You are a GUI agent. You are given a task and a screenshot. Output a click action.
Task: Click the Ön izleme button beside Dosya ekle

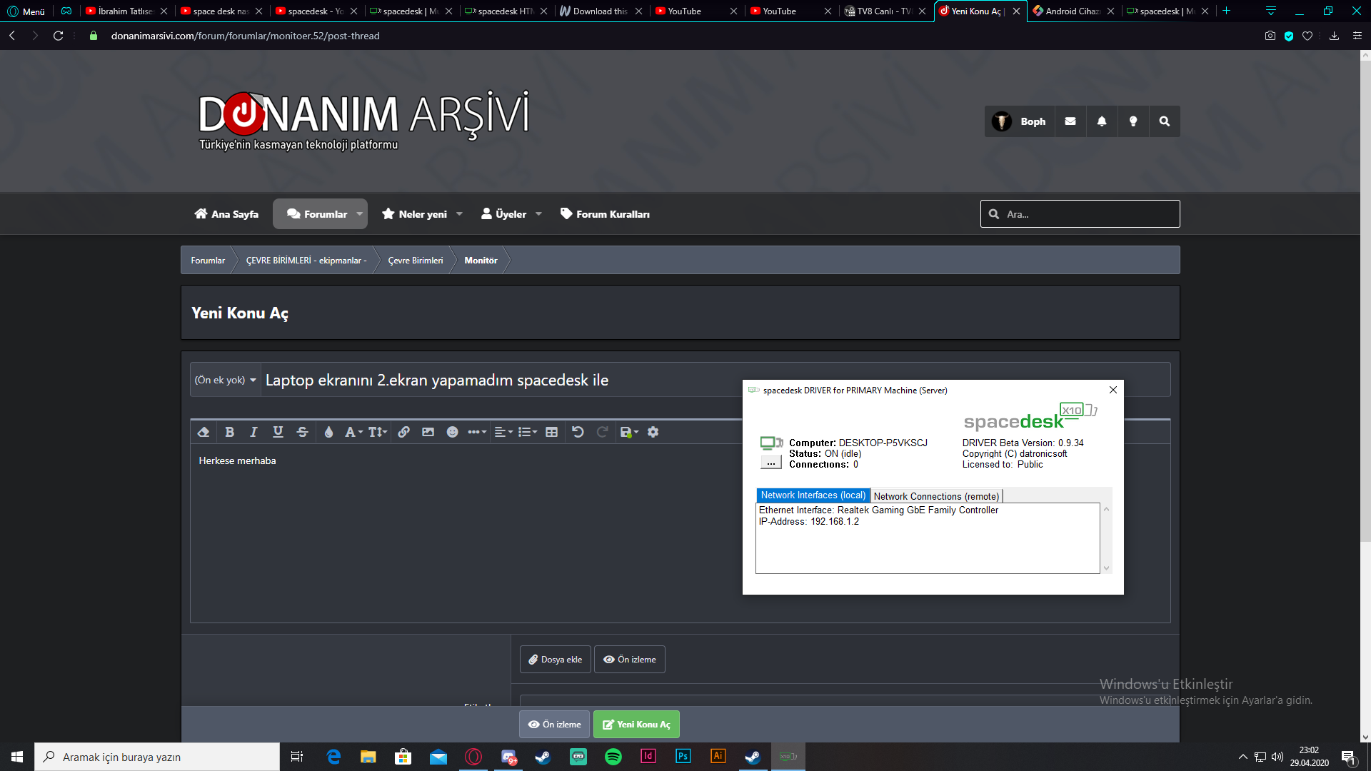click(629, 660)
